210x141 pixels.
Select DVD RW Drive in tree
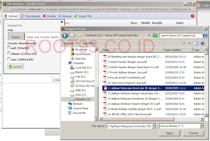[82, 81]
